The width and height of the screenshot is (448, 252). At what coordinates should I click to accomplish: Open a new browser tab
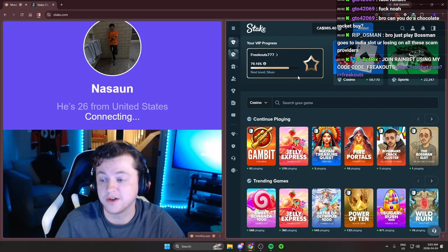coord(62,5)
